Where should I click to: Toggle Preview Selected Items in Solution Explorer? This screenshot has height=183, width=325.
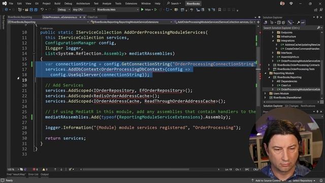click(x=303, y=22)
